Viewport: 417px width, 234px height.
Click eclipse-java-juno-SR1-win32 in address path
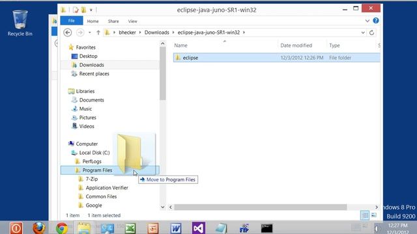coord(208,32)
